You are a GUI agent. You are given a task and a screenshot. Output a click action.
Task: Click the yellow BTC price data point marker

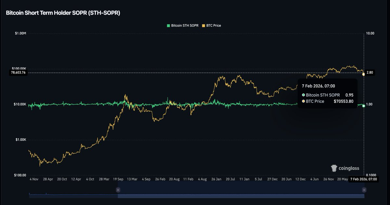[363, 74]
